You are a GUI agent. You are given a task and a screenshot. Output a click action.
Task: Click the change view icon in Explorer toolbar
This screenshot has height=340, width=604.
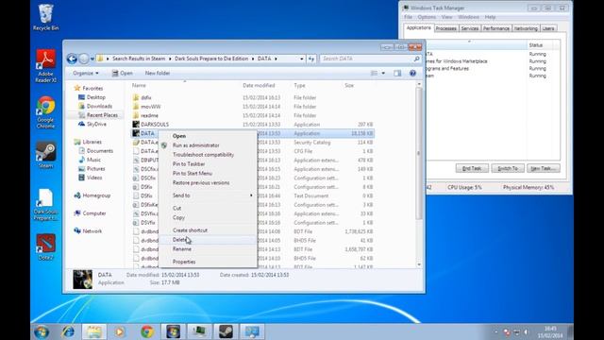pos(374,73)
